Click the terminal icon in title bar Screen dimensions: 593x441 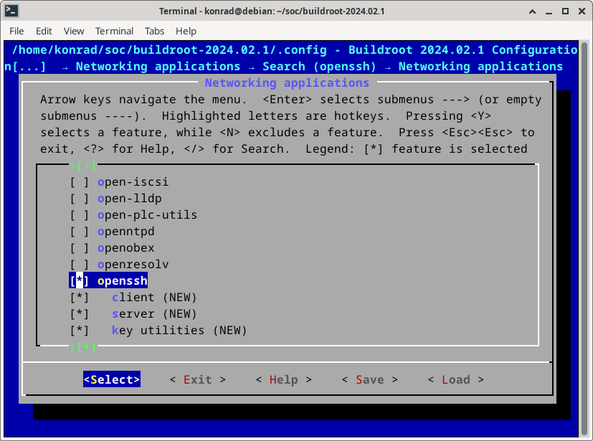(x=11, y=11)
